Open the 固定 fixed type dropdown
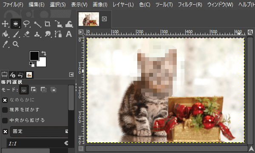255x153 pixels. (x=40, y=131)
